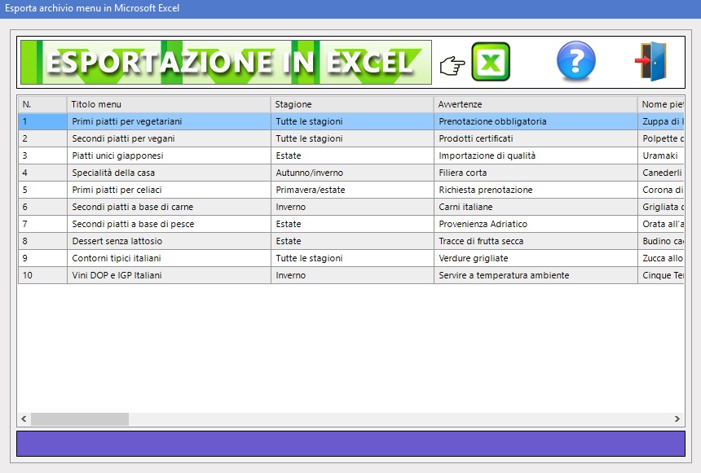701x473 pixels.
Task: Click the purple progress bar at bottom
Action: point(350,444)
